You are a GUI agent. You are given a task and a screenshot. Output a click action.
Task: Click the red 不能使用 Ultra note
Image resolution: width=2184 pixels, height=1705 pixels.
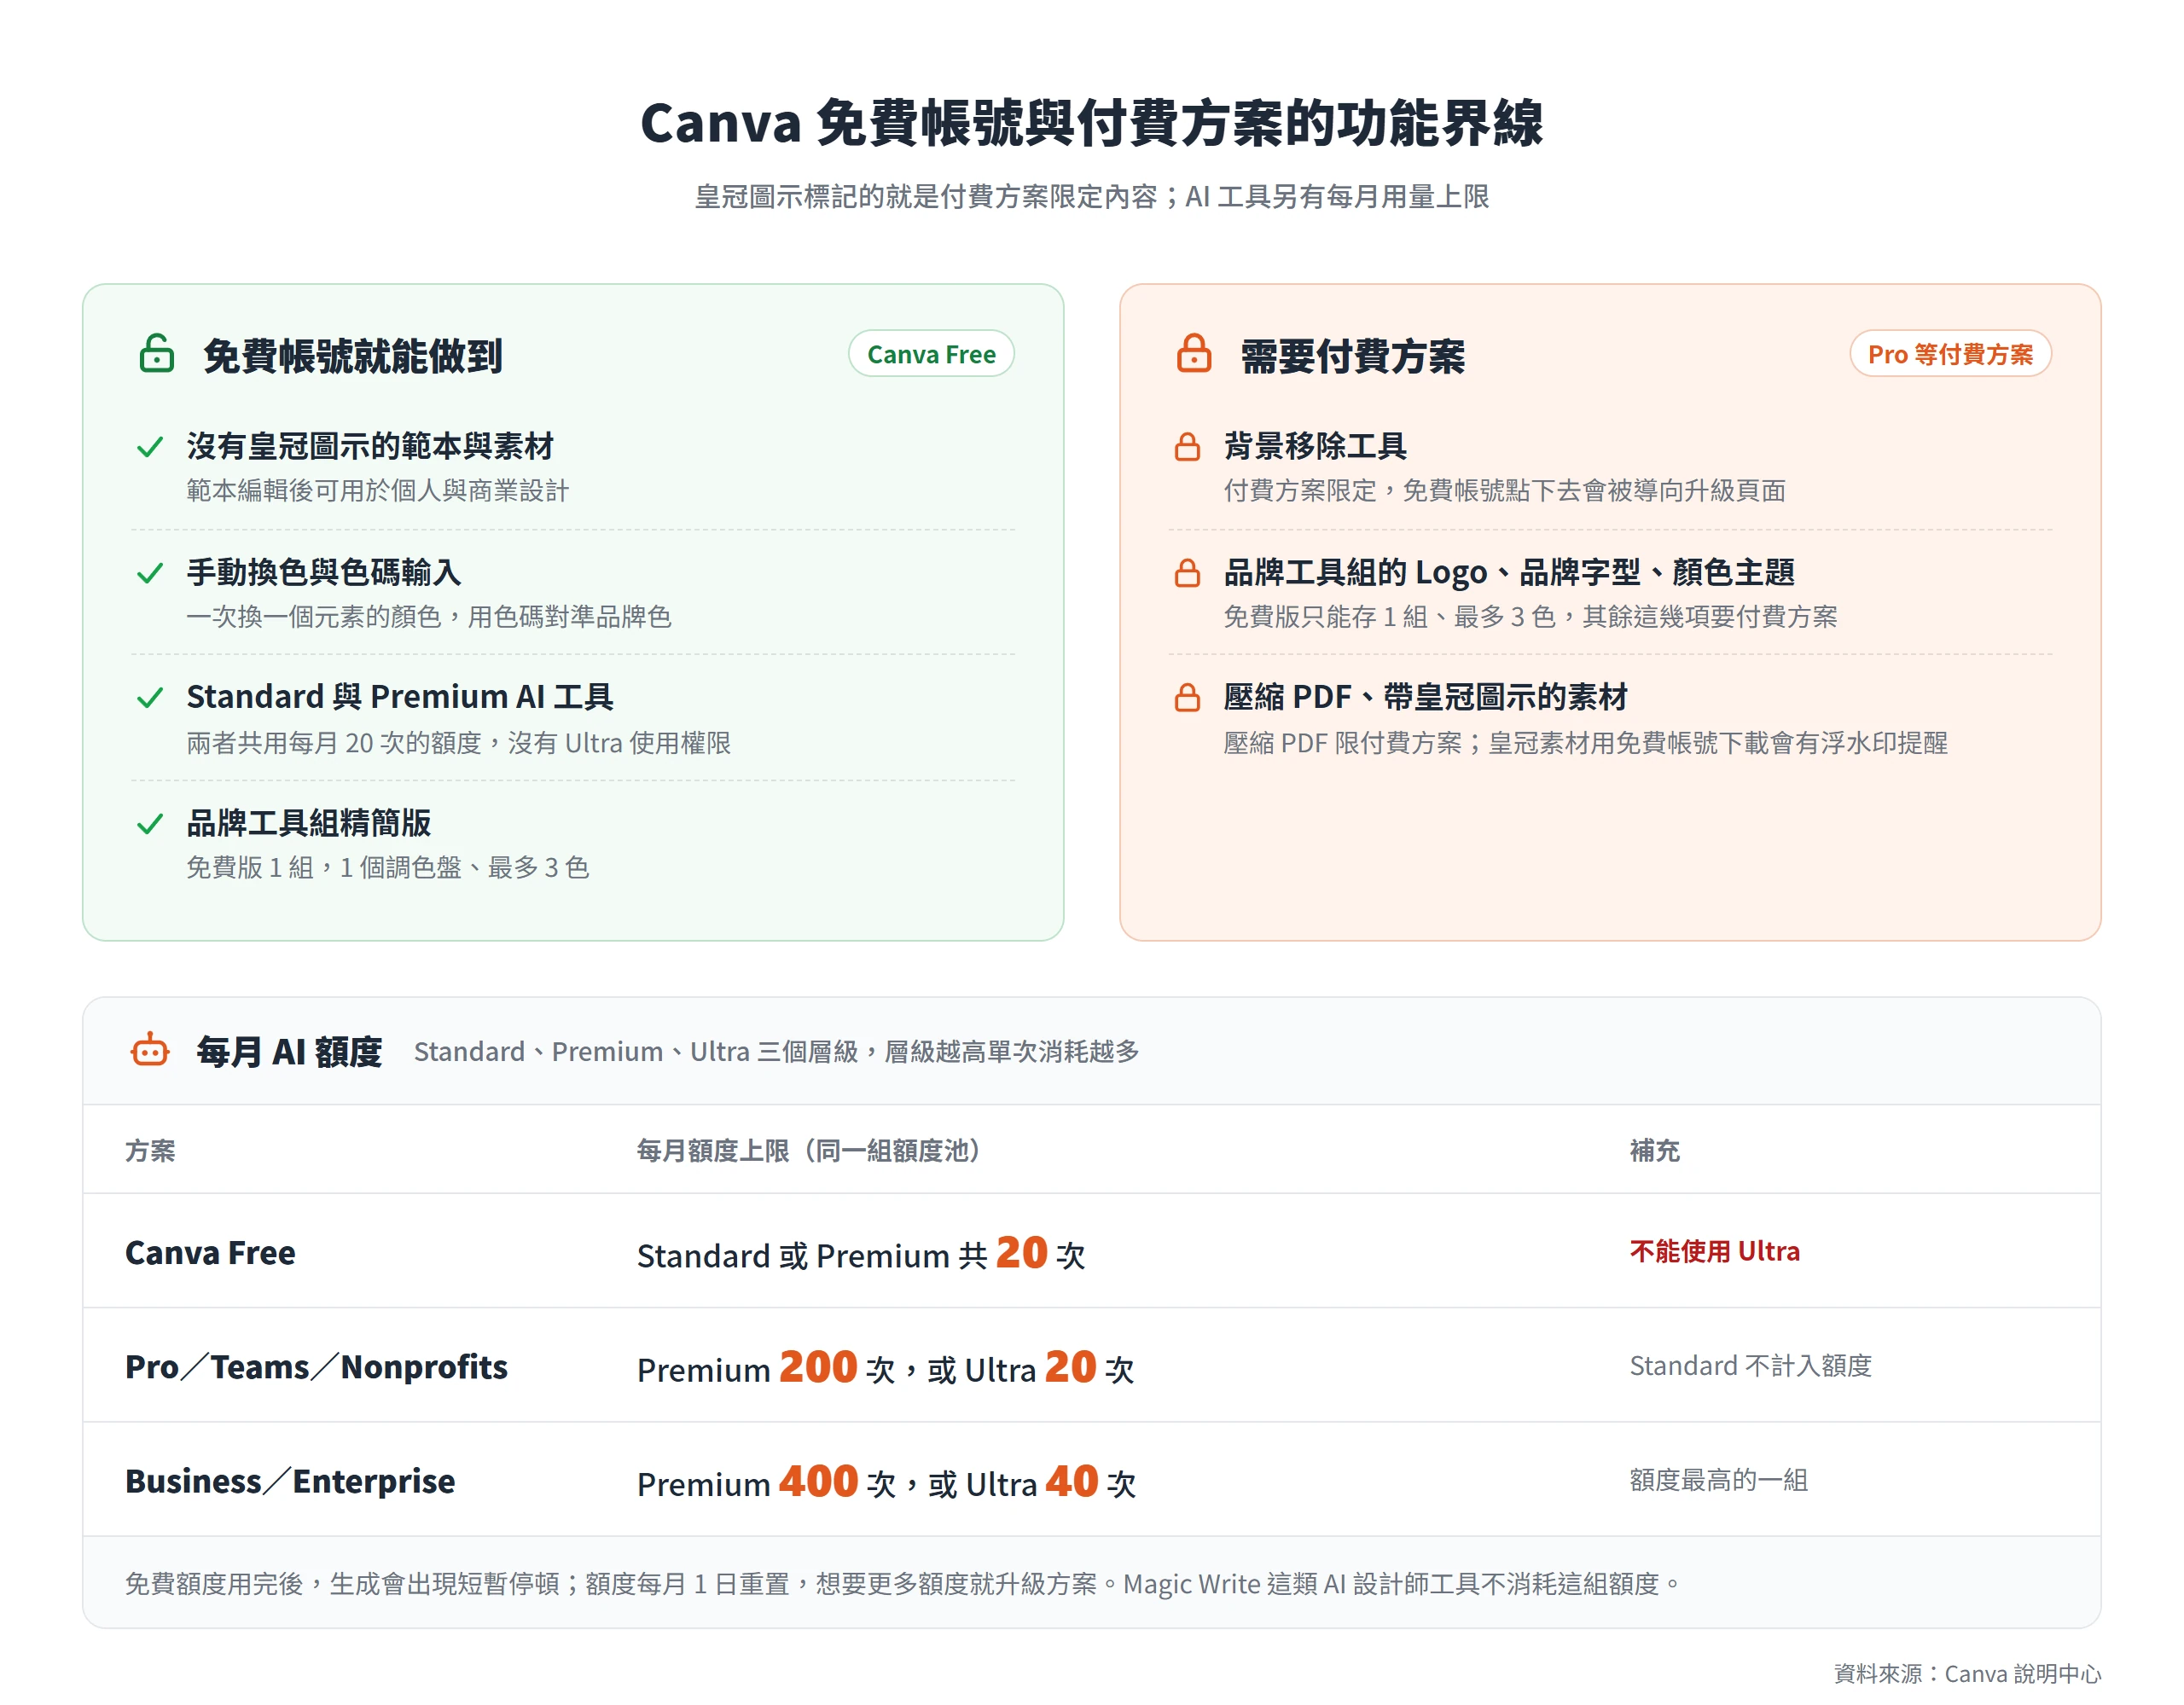point(1714,1251)
